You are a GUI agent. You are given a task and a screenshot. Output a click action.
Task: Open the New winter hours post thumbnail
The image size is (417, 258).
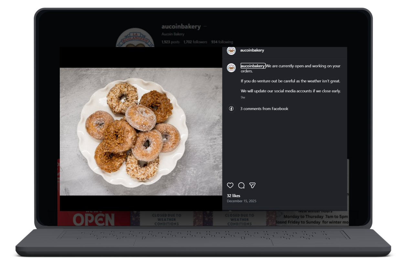(x=312, y=218)
